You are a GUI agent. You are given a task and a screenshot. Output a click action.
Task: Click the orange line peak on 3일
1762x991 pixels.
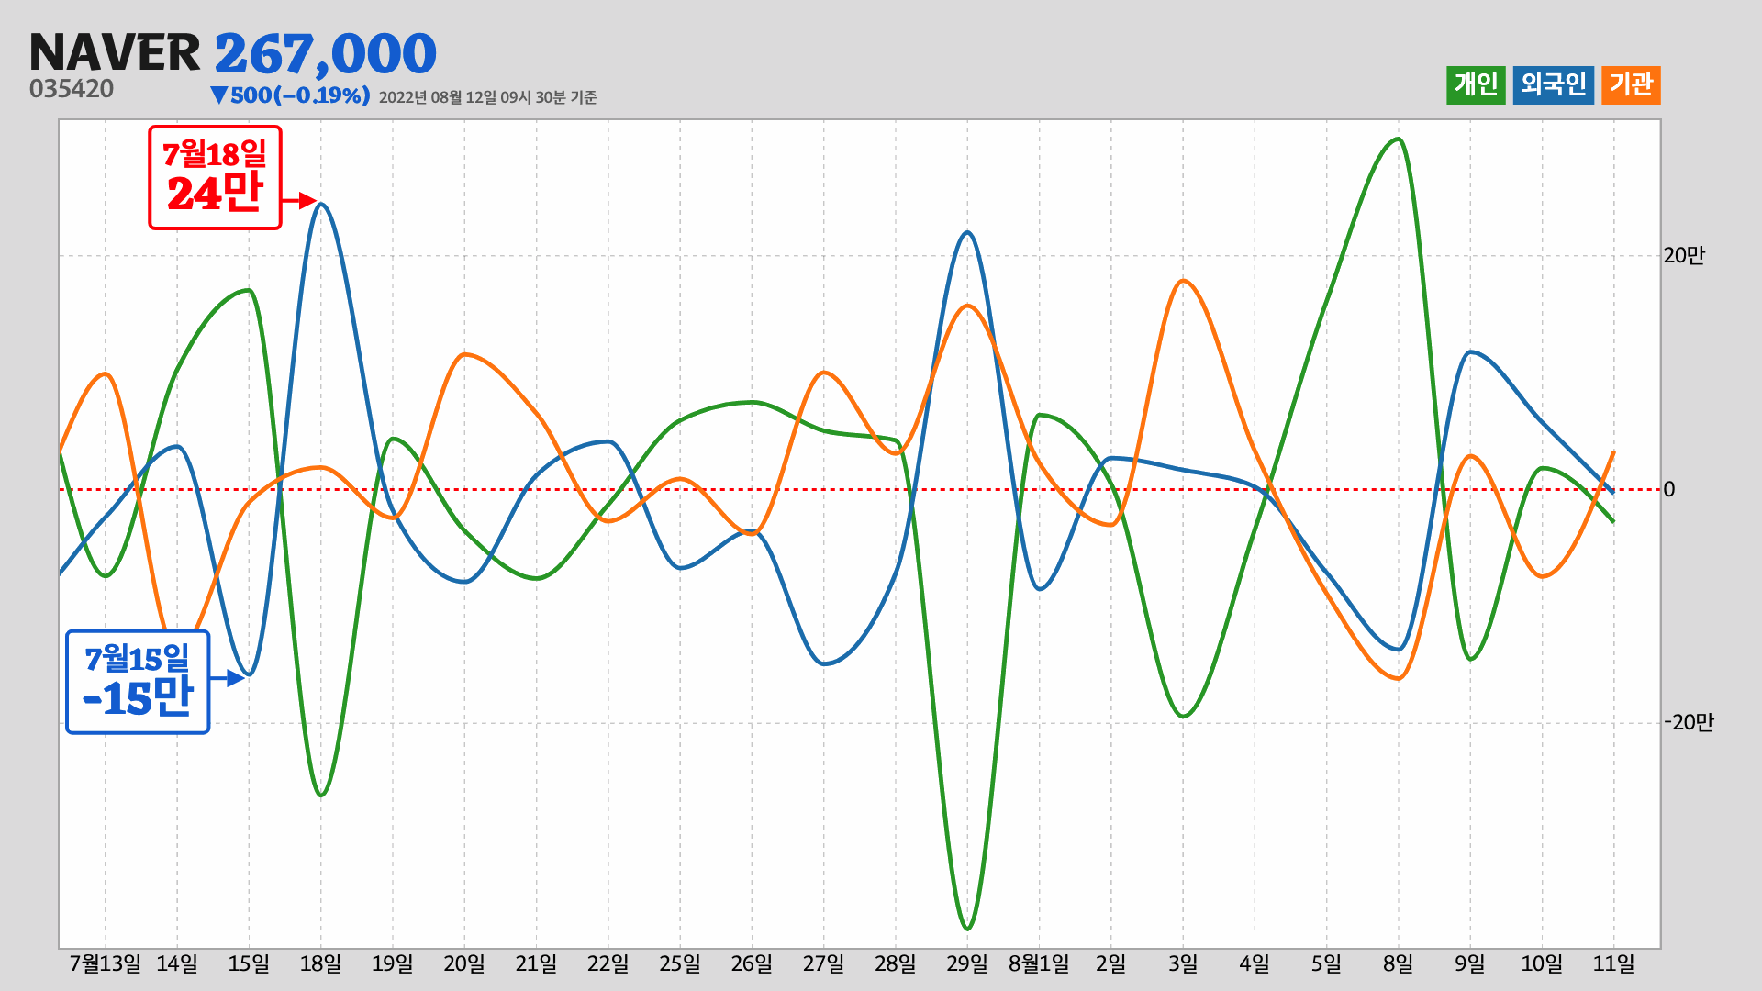pyautogui.click(x=1183, y=281)
